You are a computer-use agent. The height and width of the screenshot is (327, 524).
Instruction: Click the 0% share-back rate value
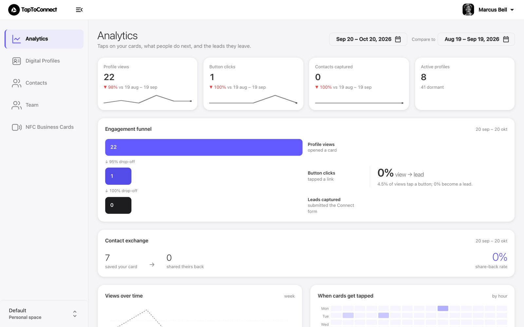500,257
